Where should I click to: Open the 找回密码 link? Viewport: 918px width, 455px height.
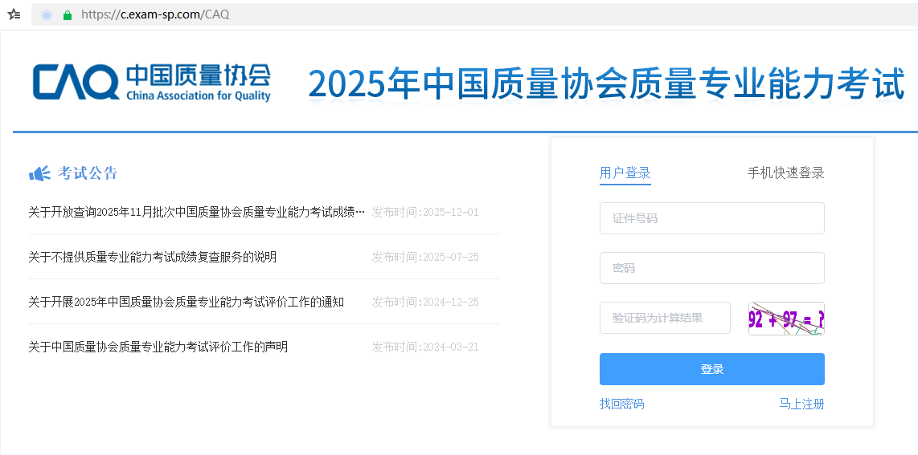tap(621, 404)
